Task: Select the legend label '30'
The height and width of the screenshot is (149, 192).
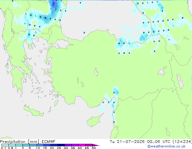Action: (x=66, y=148)
